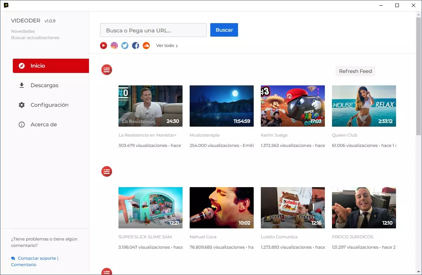Viewport: 422px width, 275px height.
Task: Open Configuración settings page
Action: 49,105
